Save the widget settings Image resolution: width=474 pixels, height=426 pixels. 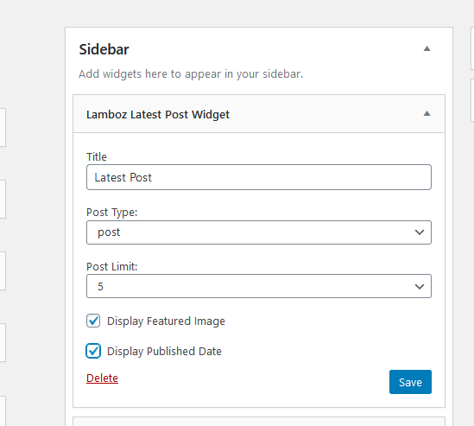tap(410, 382)
